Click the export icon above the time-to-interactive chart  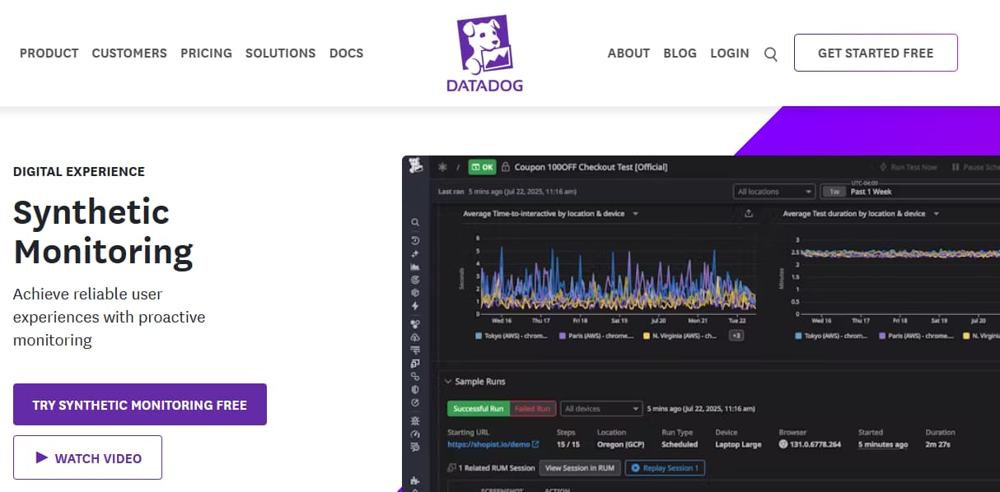(748, 212)
